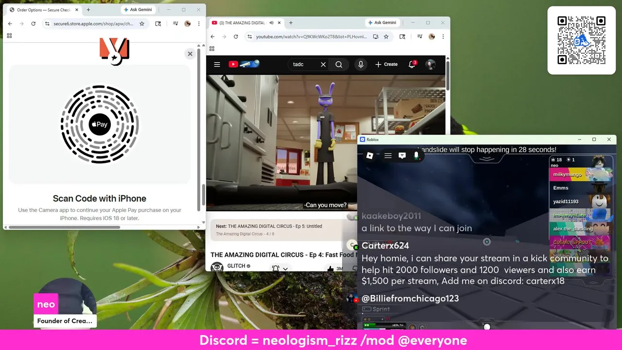Start YouTube voice search microphone
The width and height of the screenshot is (622, 350).
click(361, 64)
